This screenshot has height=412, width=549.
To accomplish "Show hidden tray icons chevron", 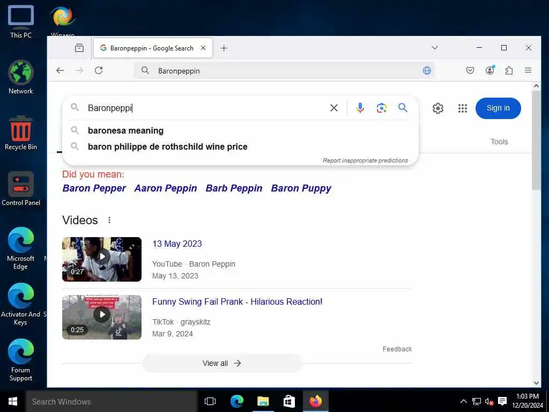I will [x=463, y=401].
